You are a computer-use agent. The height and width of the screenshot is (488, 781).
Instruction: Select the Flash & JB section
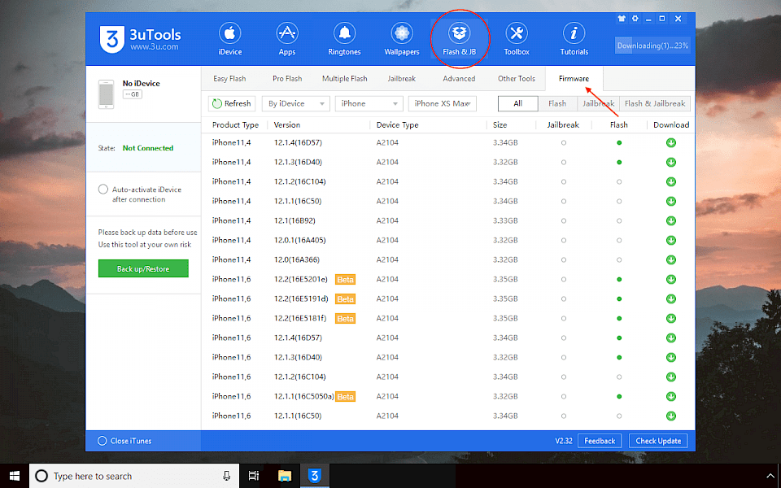tap(459, 39)
